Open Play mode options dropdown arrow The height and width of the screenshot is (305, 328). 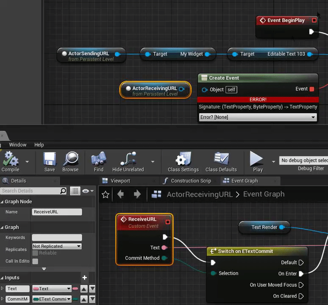tap(273, 161)
